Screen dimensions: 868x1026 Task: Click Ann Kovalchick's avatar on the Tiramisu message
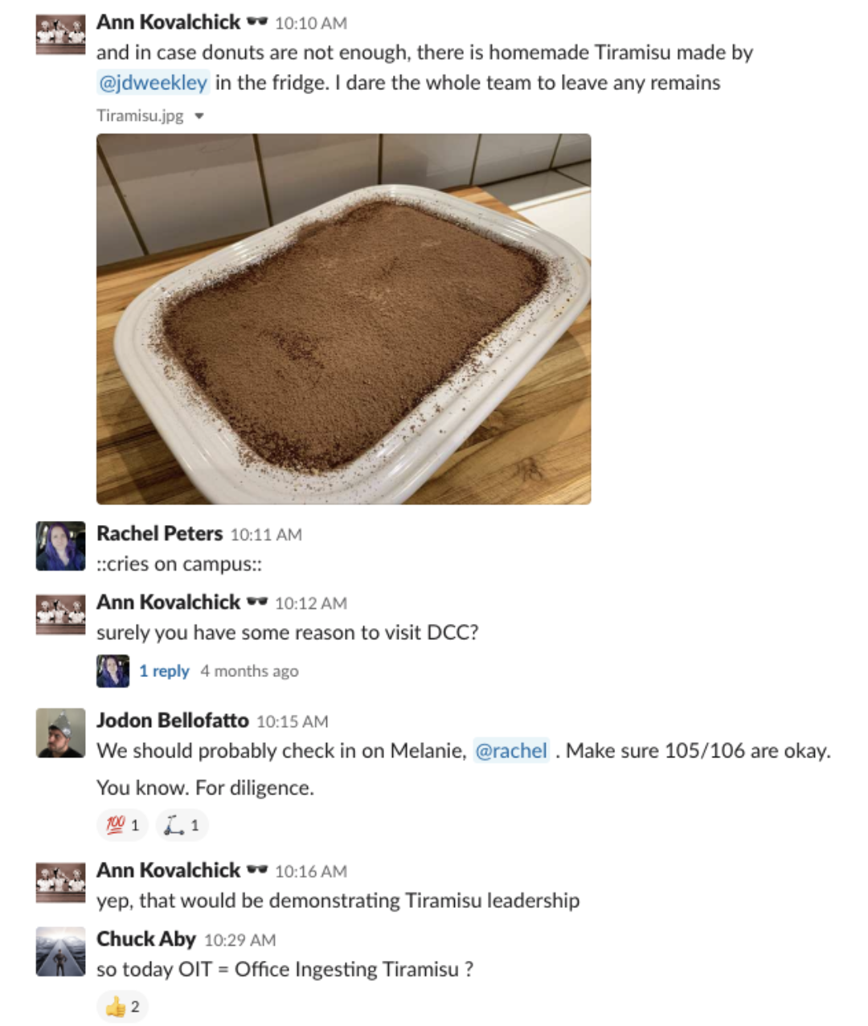click(60, 35)
